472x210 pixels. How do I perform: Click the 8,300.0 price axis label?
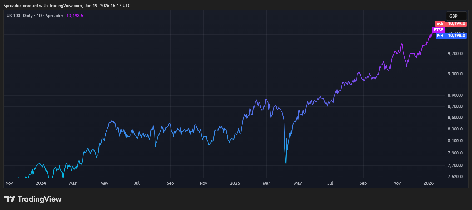(455, 129)
